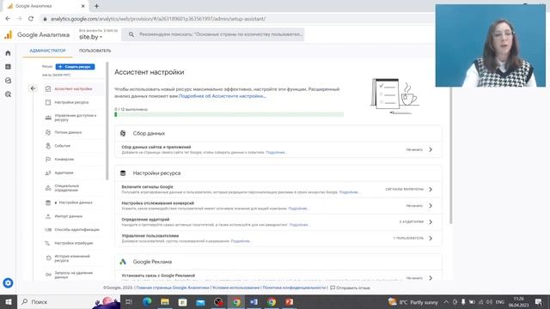Switch to the Администратор tab
The width and height of the screenshot is (550, 309).
[x=48, y=51]
